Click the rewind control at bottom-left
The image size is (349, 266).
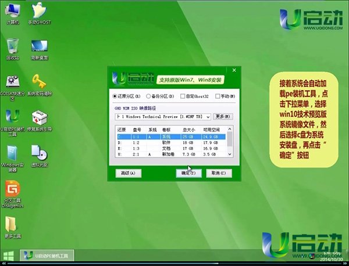3,264
